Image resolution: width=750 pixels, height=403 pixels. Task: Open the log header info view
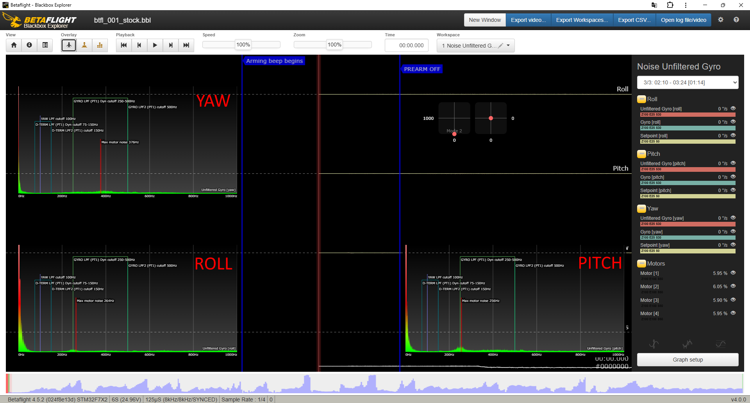(29, 45)
